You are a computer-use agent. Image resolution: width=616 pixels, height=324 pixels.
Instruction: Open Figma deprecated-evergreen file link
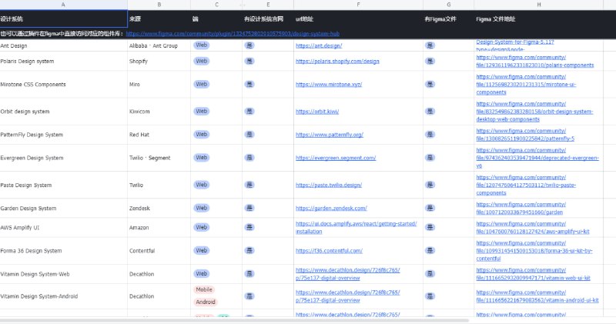[537, 158]
